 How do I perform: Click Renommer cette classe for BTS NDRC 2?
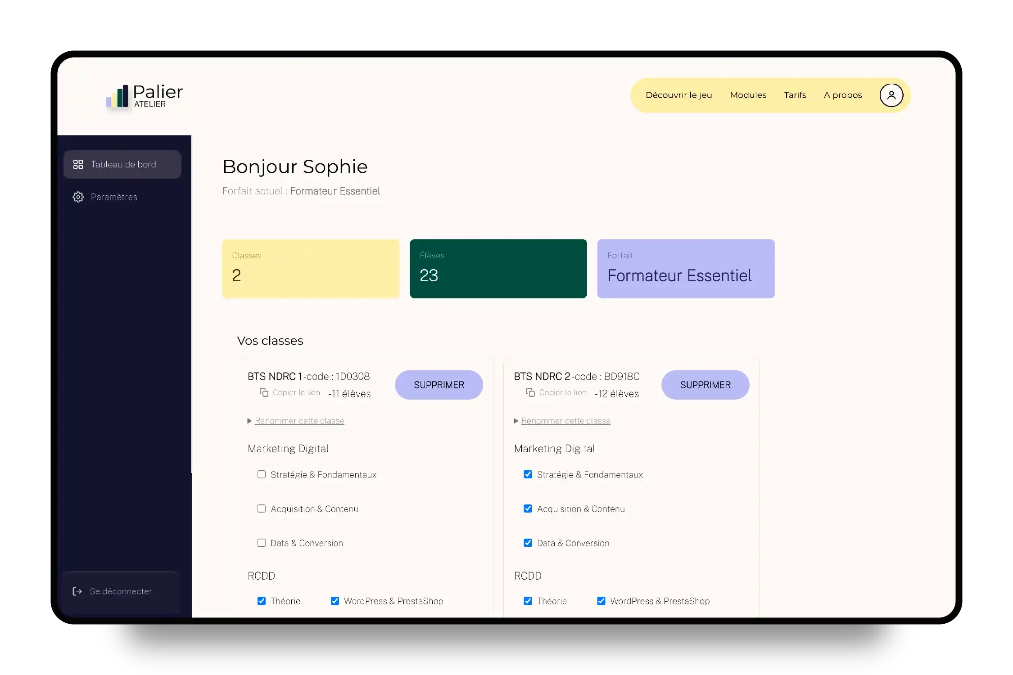pyautogui.click(x=566, y=421)
